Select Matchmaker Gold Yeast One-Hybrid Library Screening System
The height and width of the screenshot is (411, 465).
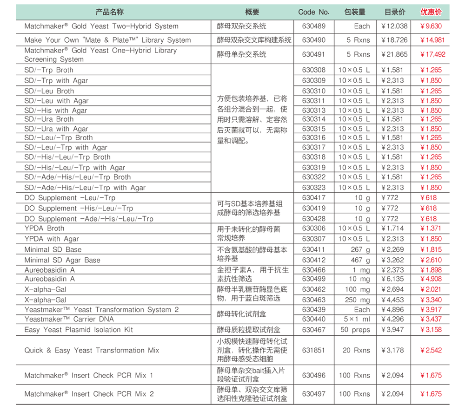tap(100, 55)
